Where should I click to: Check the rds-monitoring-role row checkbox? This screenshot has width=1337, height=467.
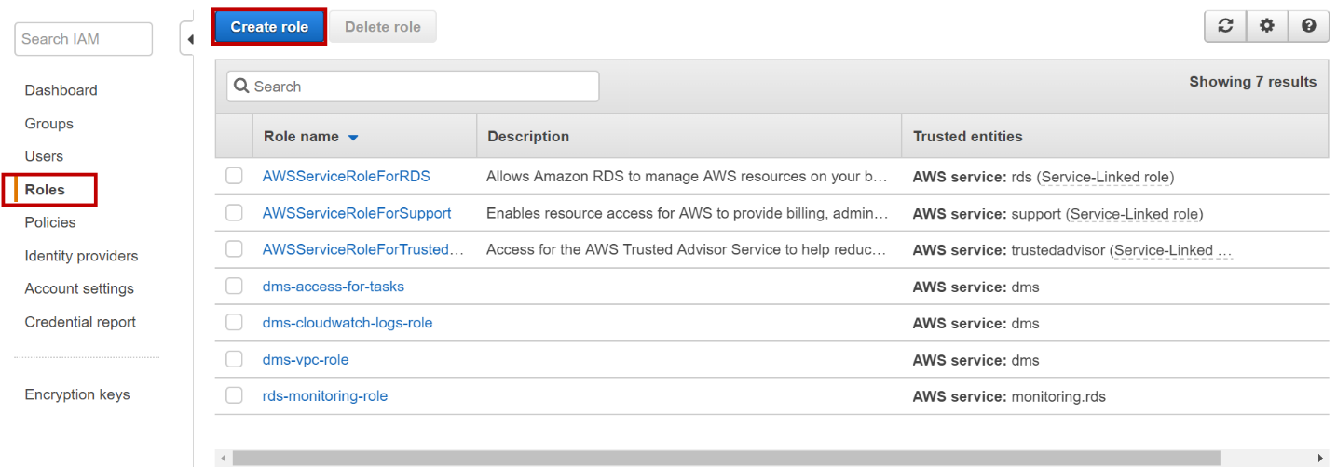click(234, 396)
